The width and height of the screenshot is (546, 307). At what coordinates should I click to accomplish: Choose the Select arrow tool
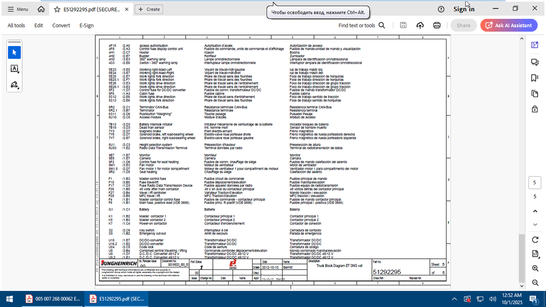pos(15,52)
